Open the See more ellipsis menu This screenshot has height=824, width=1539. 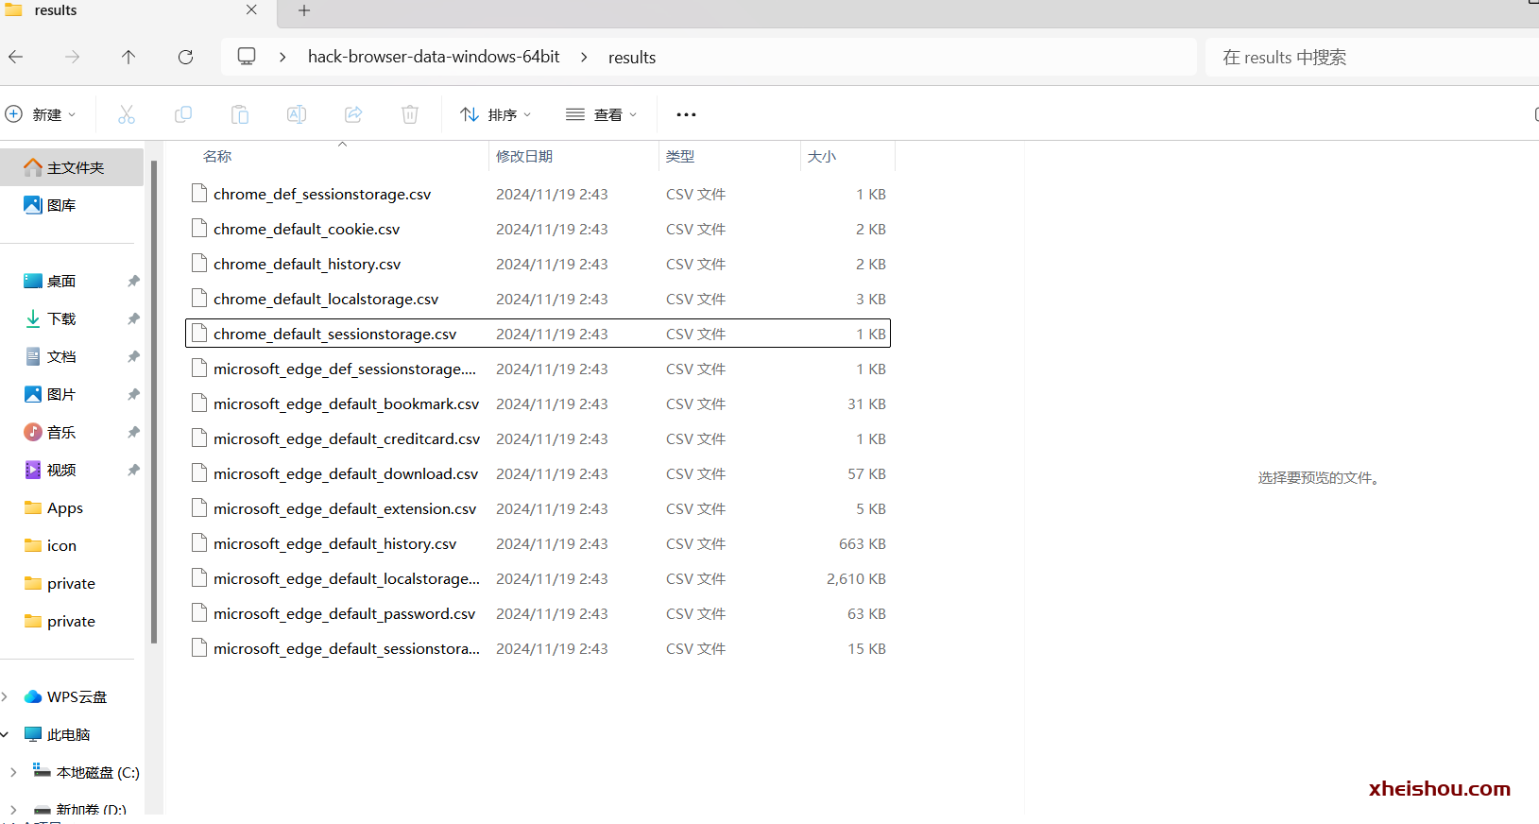(x=686, y=114)
